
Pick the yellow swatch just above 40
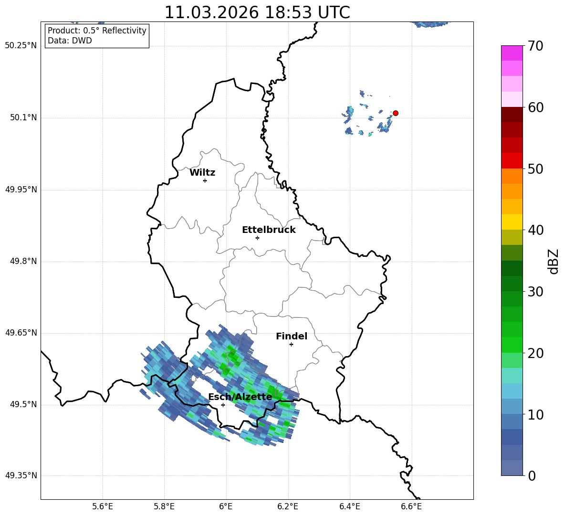512,222
